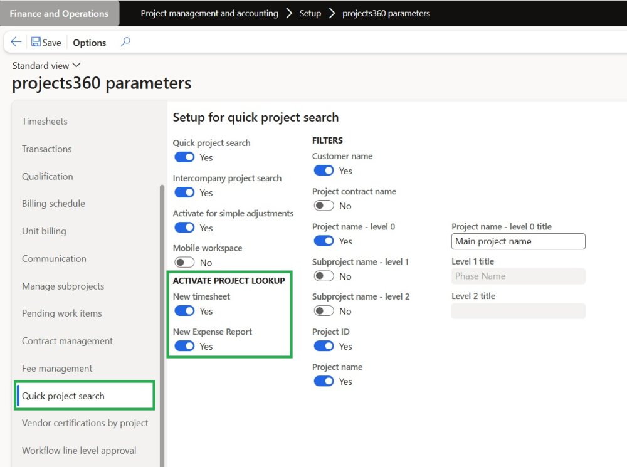Disable the New timesheet lookup toggle
Image resolution: width=627 pixels, height=467 pixels.
coord(184,311)
